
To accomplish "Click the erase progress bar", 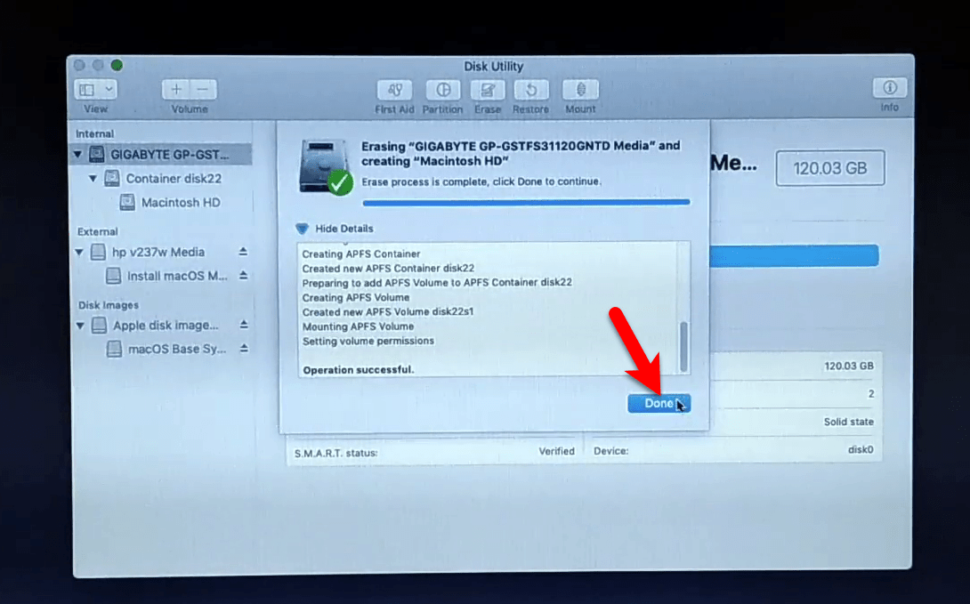I will pyautogui.click(x=526, y=202).
